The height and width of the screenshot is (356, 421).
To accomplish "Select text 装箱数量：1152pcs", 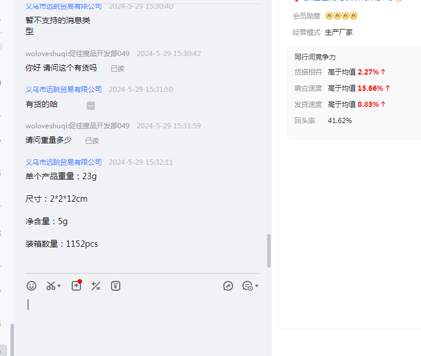I will tap(61, 244).
